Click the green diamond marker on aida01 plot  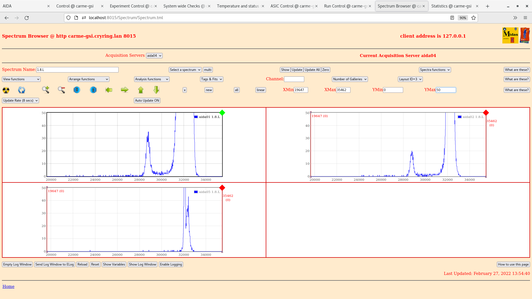click(222, 113)
